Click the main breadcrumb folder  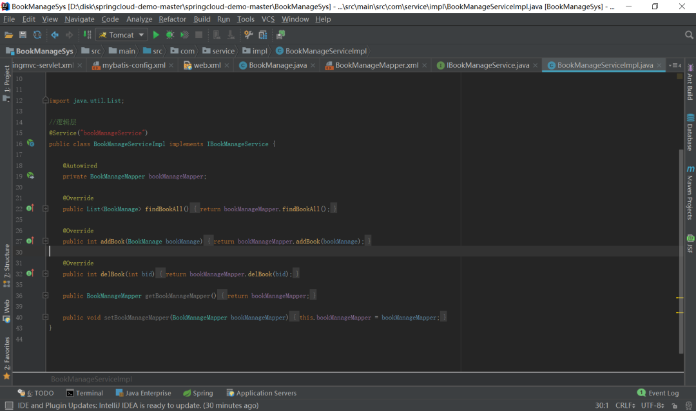[x=122, y=51]
